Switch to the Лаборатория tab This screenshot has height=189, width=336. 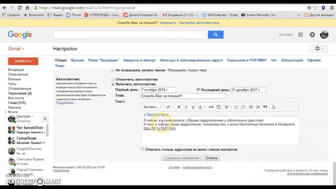292,60
